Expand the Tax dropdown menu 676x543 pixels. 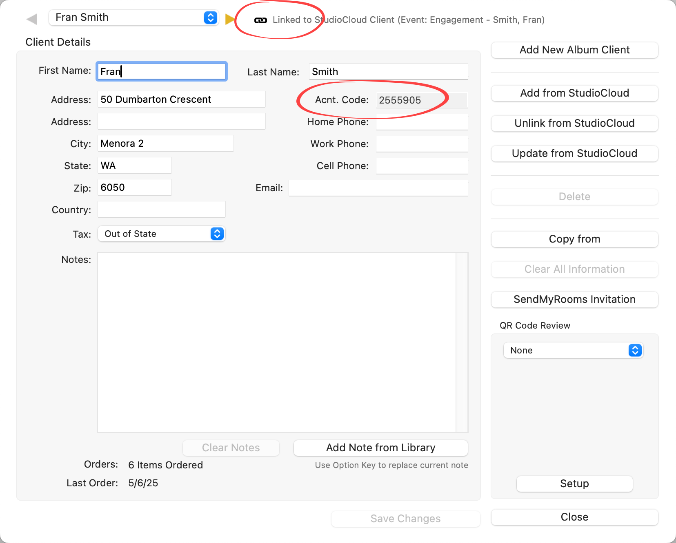(x=217, y=234)
